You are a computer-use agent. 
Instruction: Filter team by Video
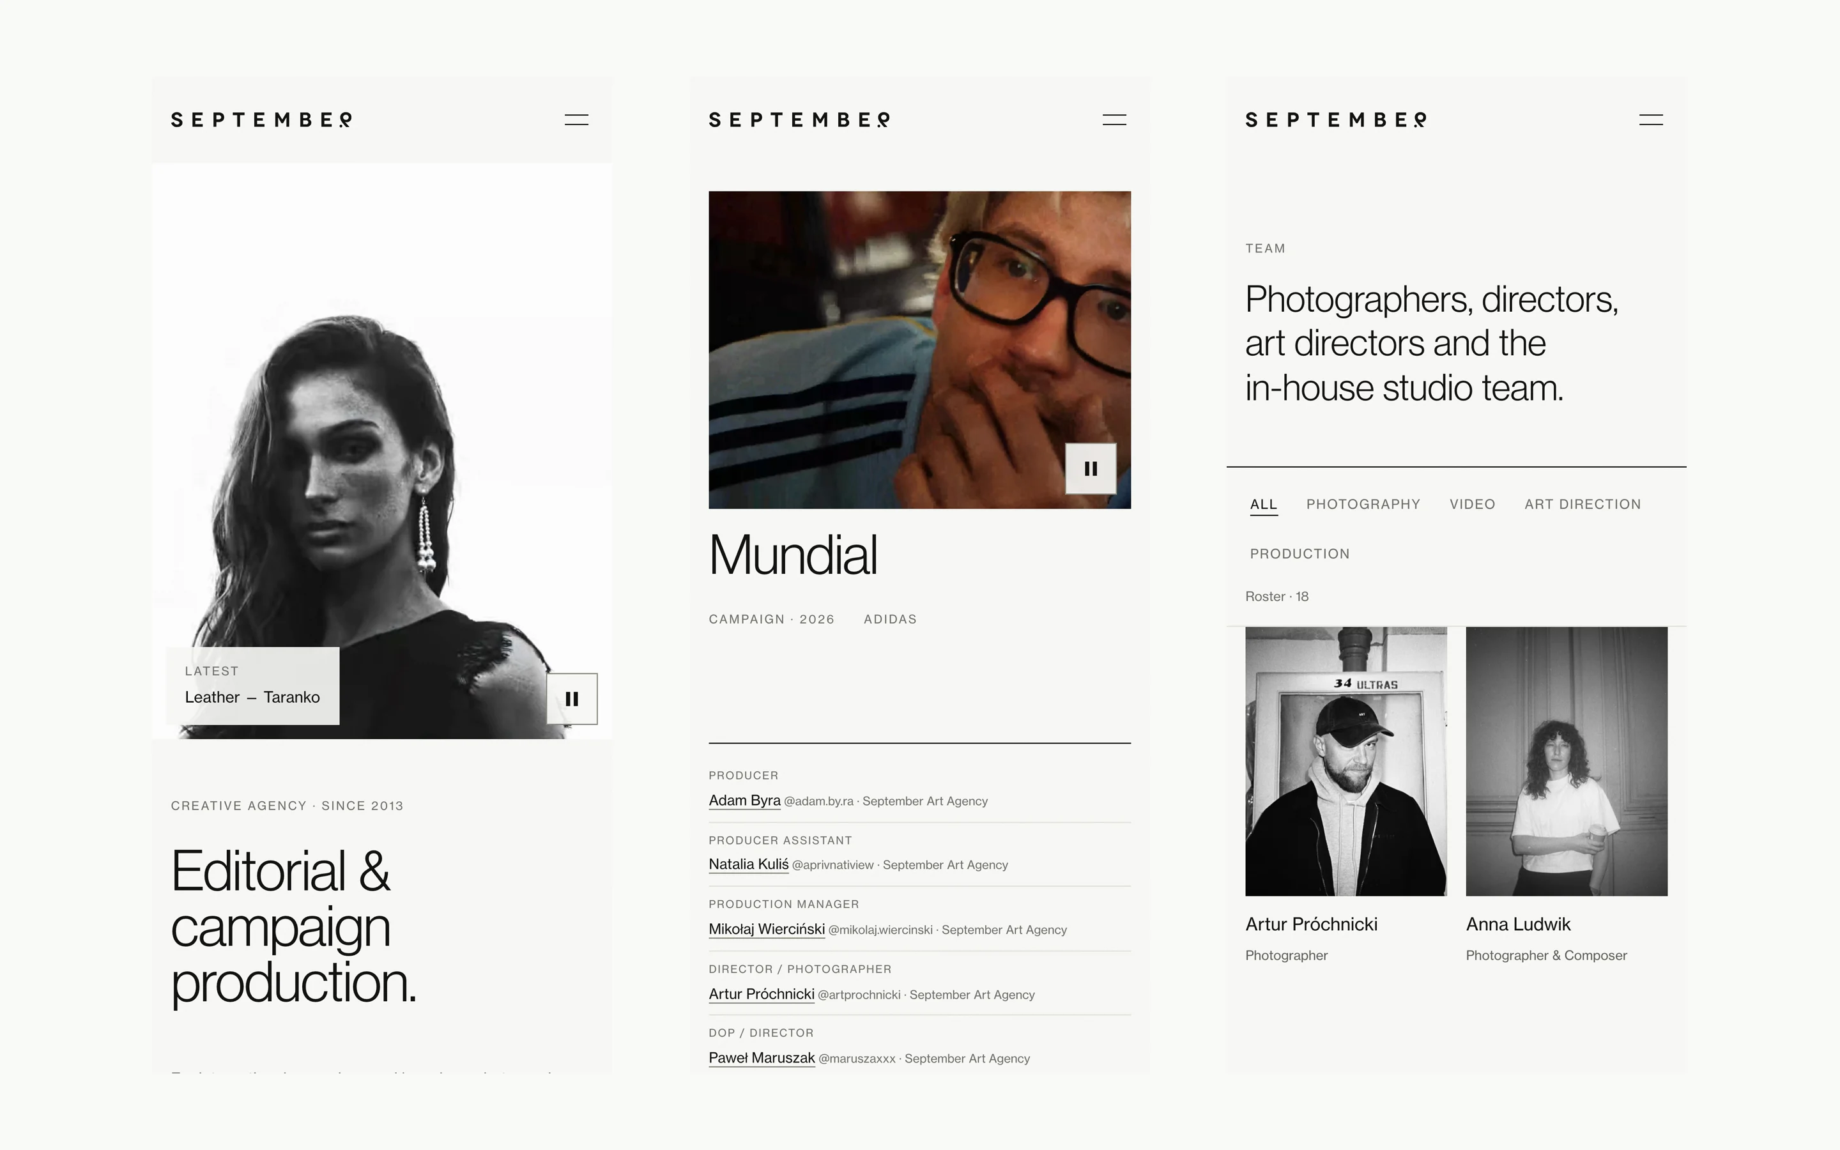click(1472, 504)
